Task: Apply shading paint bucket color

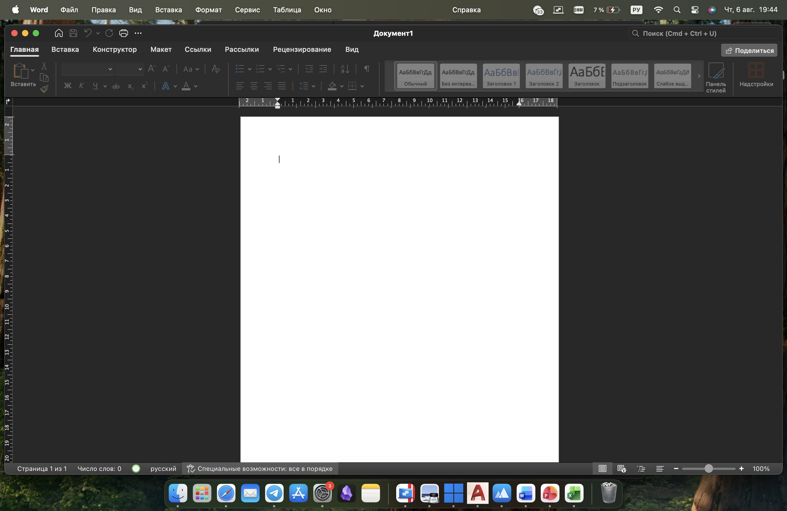Action: tap(332, 86)
